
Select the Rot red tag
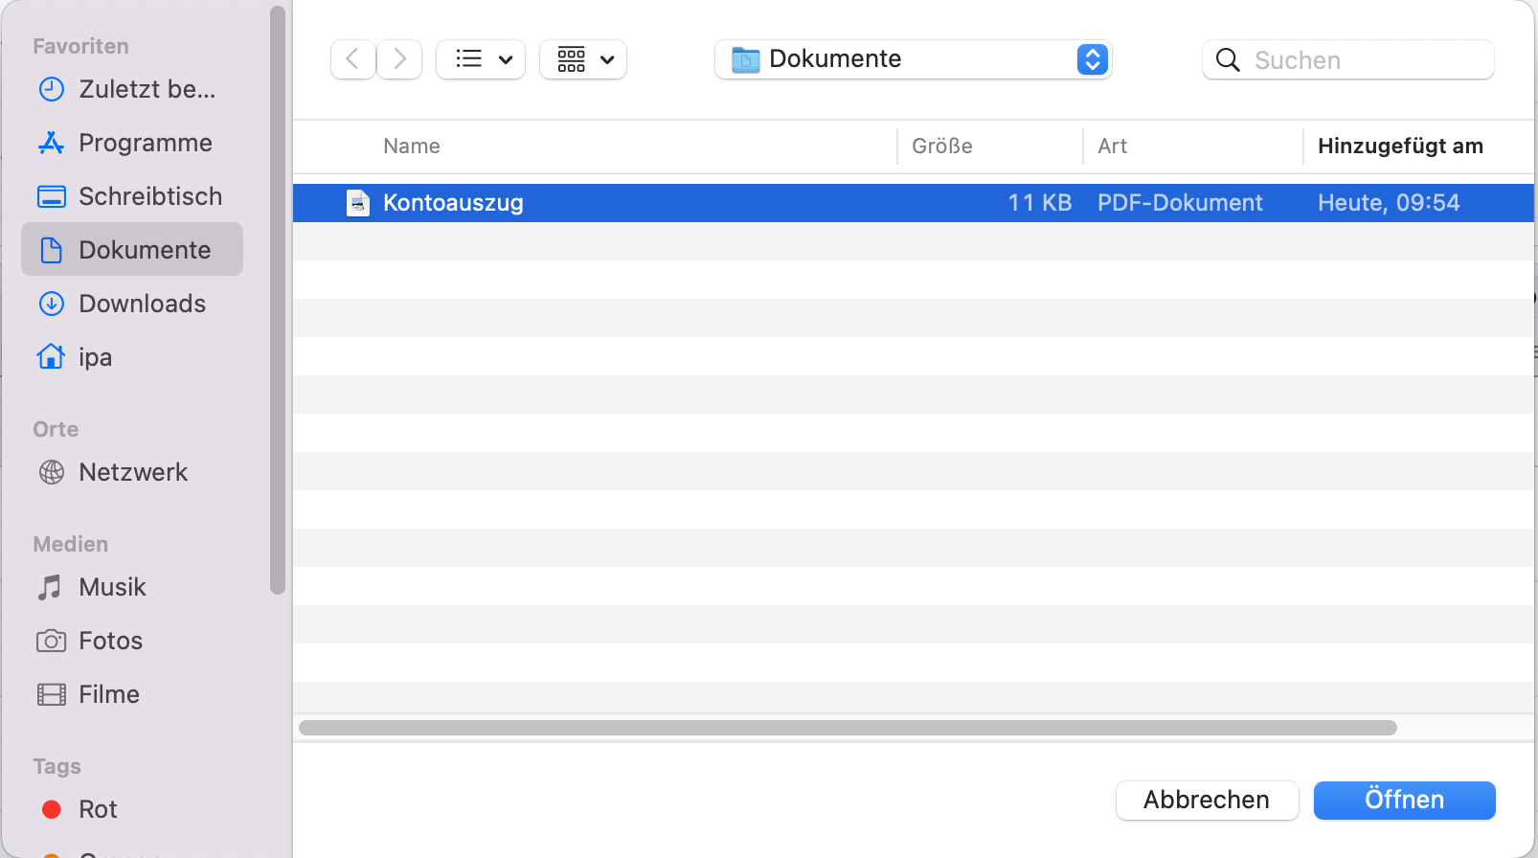pyautogui.click(x=96, y=809)
